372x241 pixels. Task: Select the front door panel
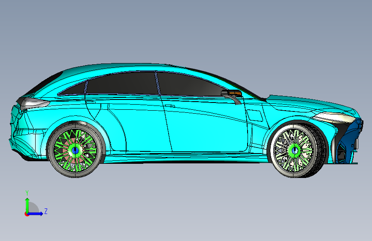206,126
